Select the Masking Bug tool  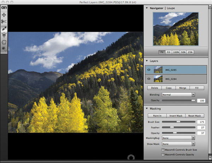tap(4, 35)
